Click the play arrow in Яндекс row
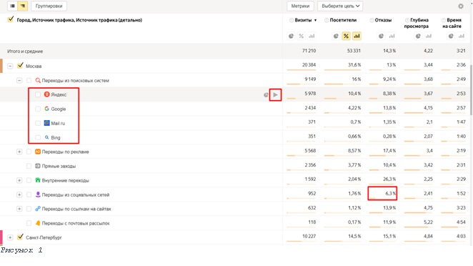This screenshot has width=473, height=266. click(x=275, y=95)
